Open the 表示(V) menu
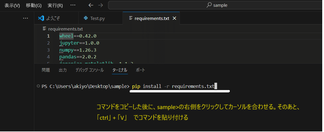 [x=12, y=5]
